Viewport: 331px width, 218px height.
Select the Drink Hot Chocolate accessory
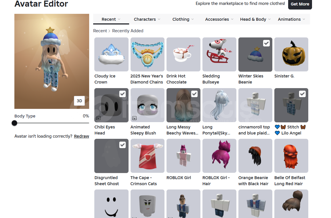pos(183,54)
